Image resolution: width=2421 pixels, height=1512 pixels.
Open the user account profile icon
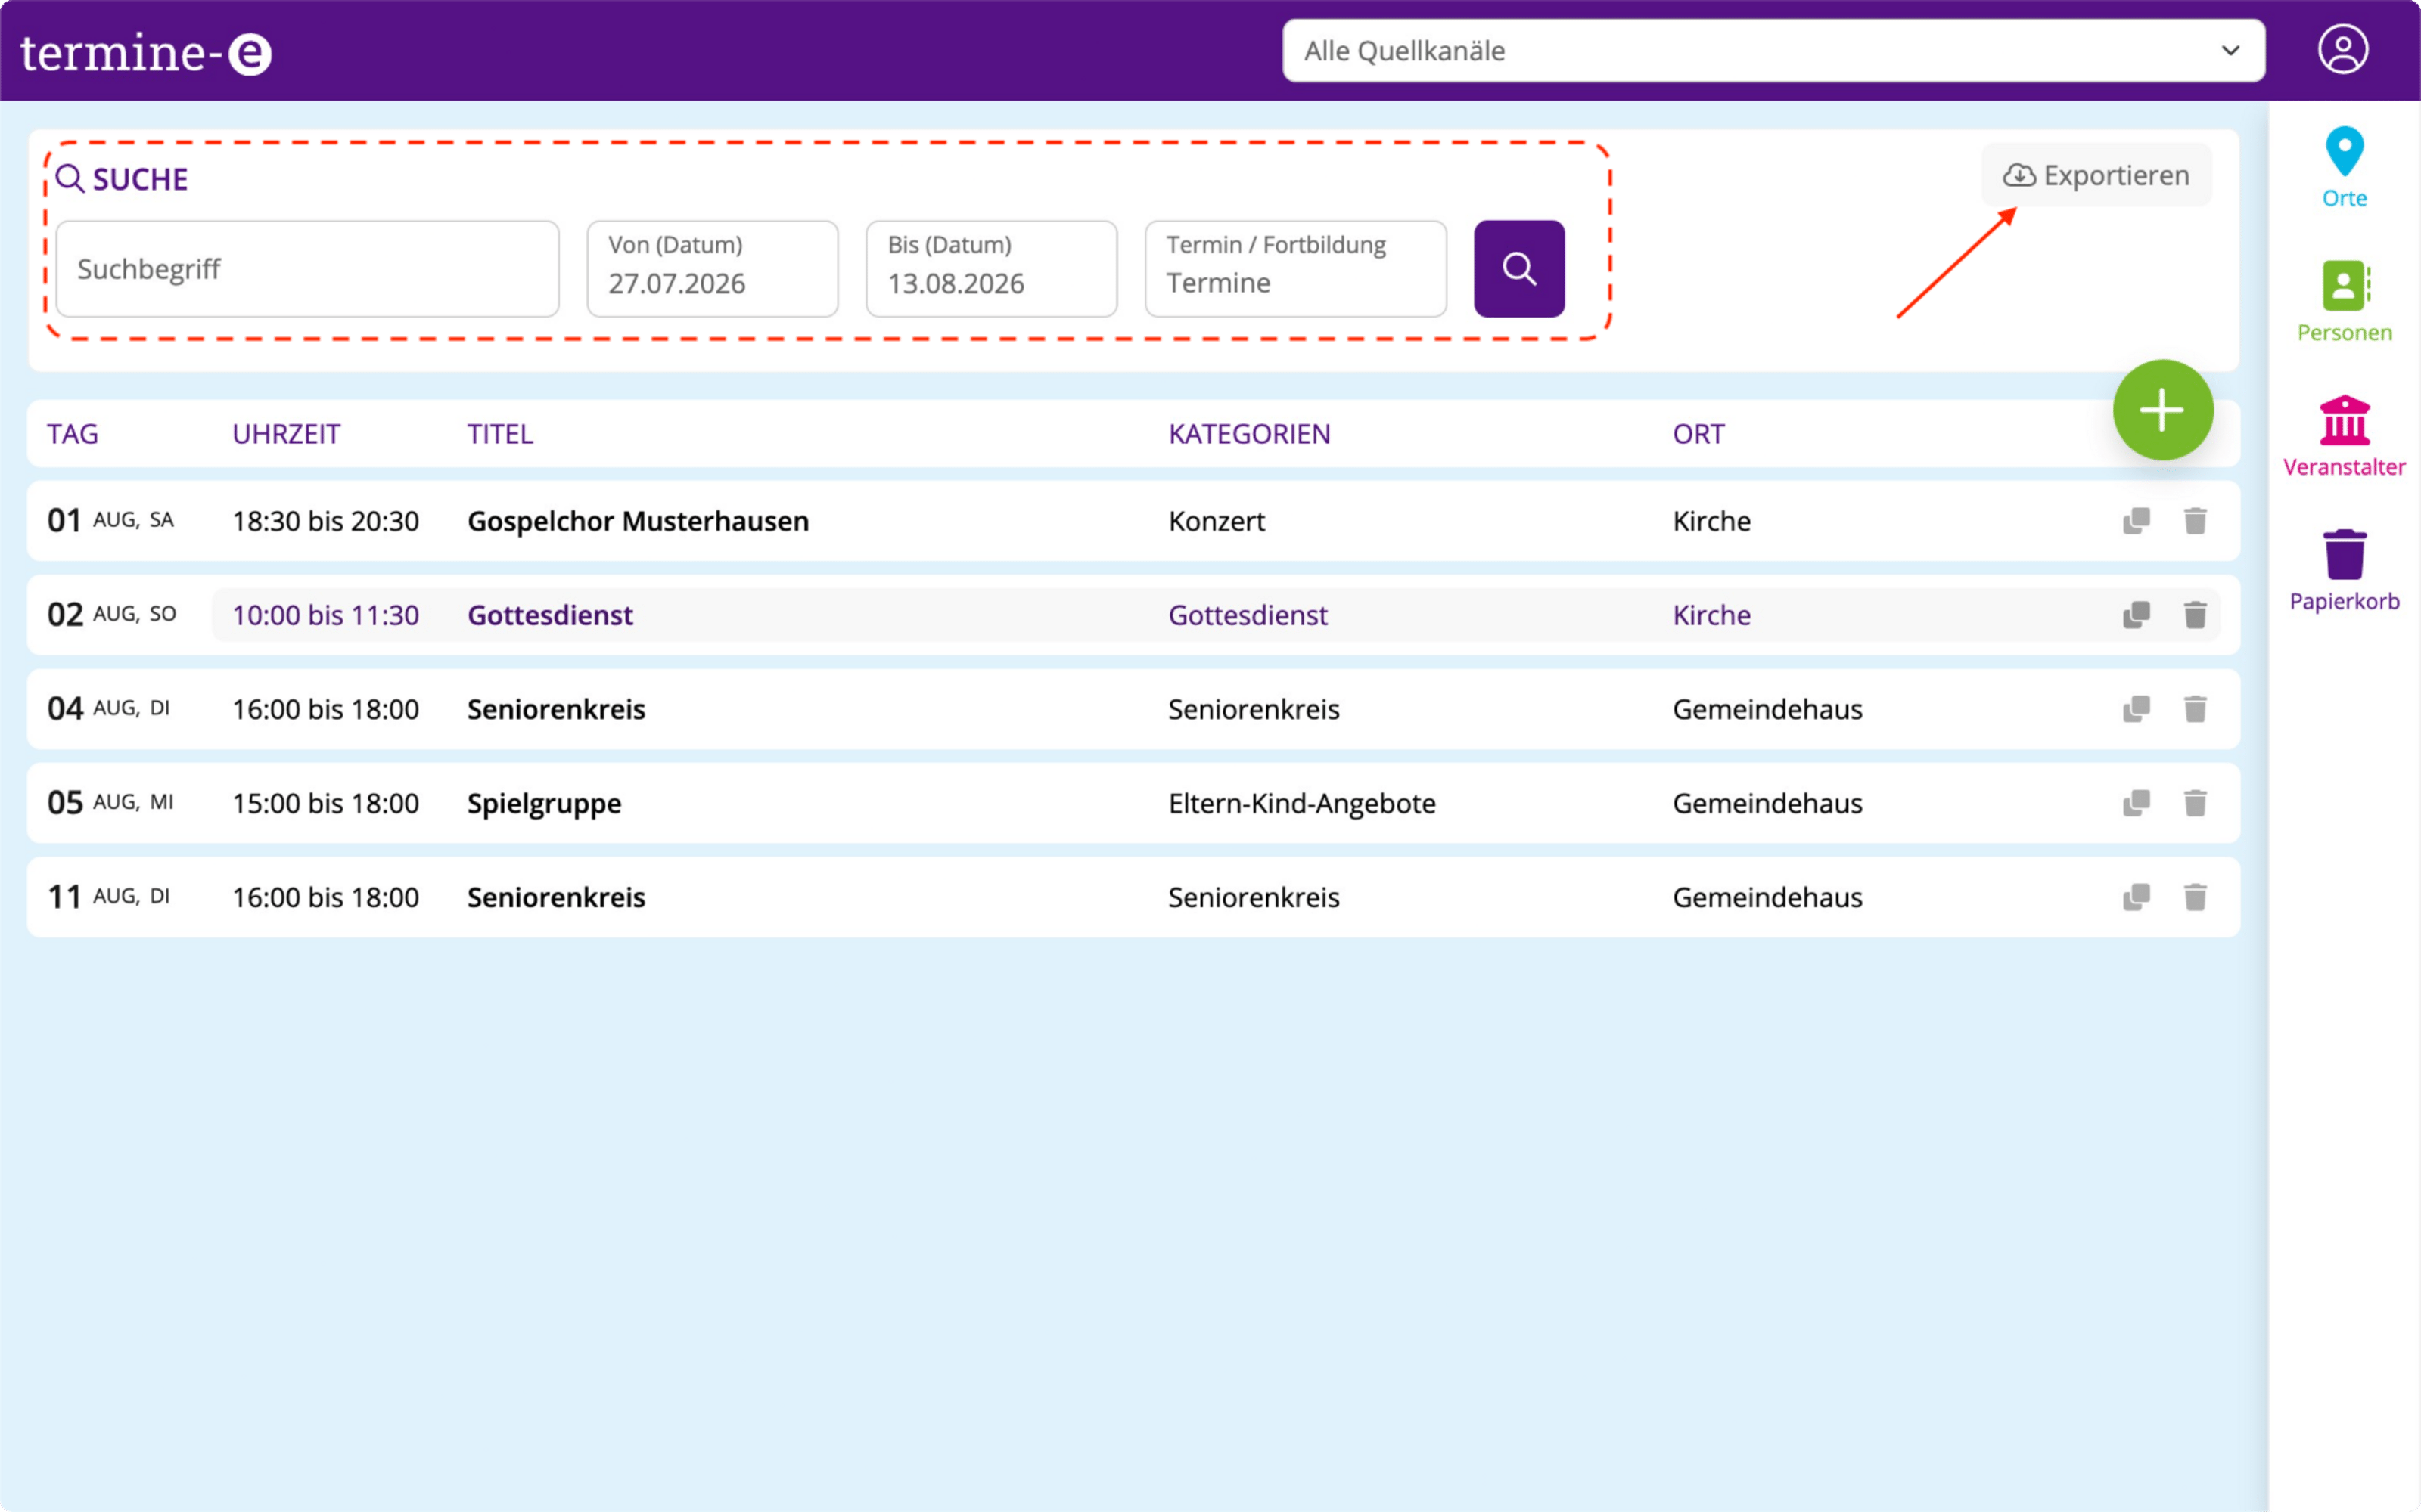pos(2342,50)
